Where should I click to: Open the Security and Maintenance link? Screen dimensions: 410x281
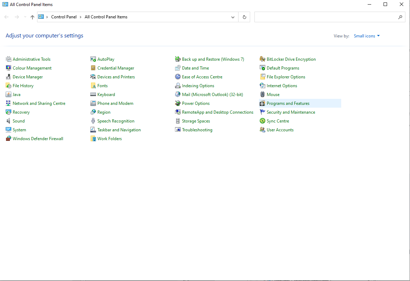[x=291, y=112]
